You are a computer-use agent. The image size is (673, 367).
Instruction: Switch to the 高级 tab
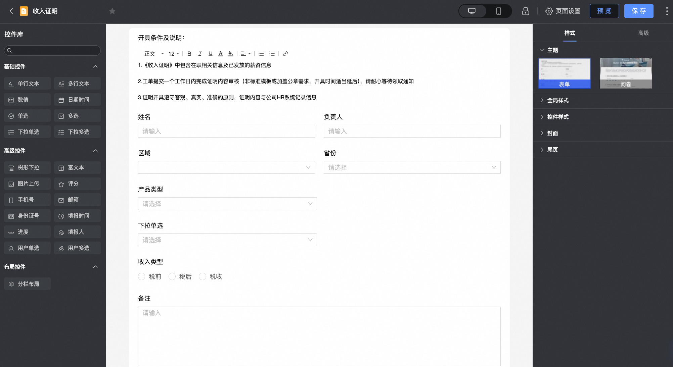643,33
